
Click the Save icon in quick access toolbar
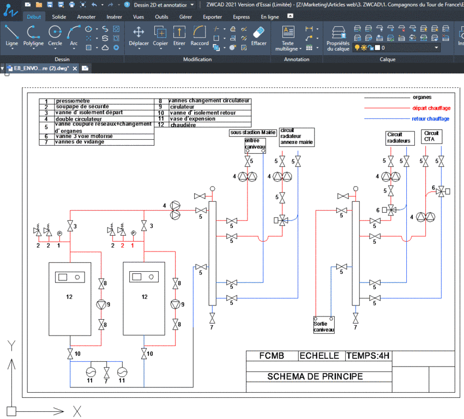50,4
